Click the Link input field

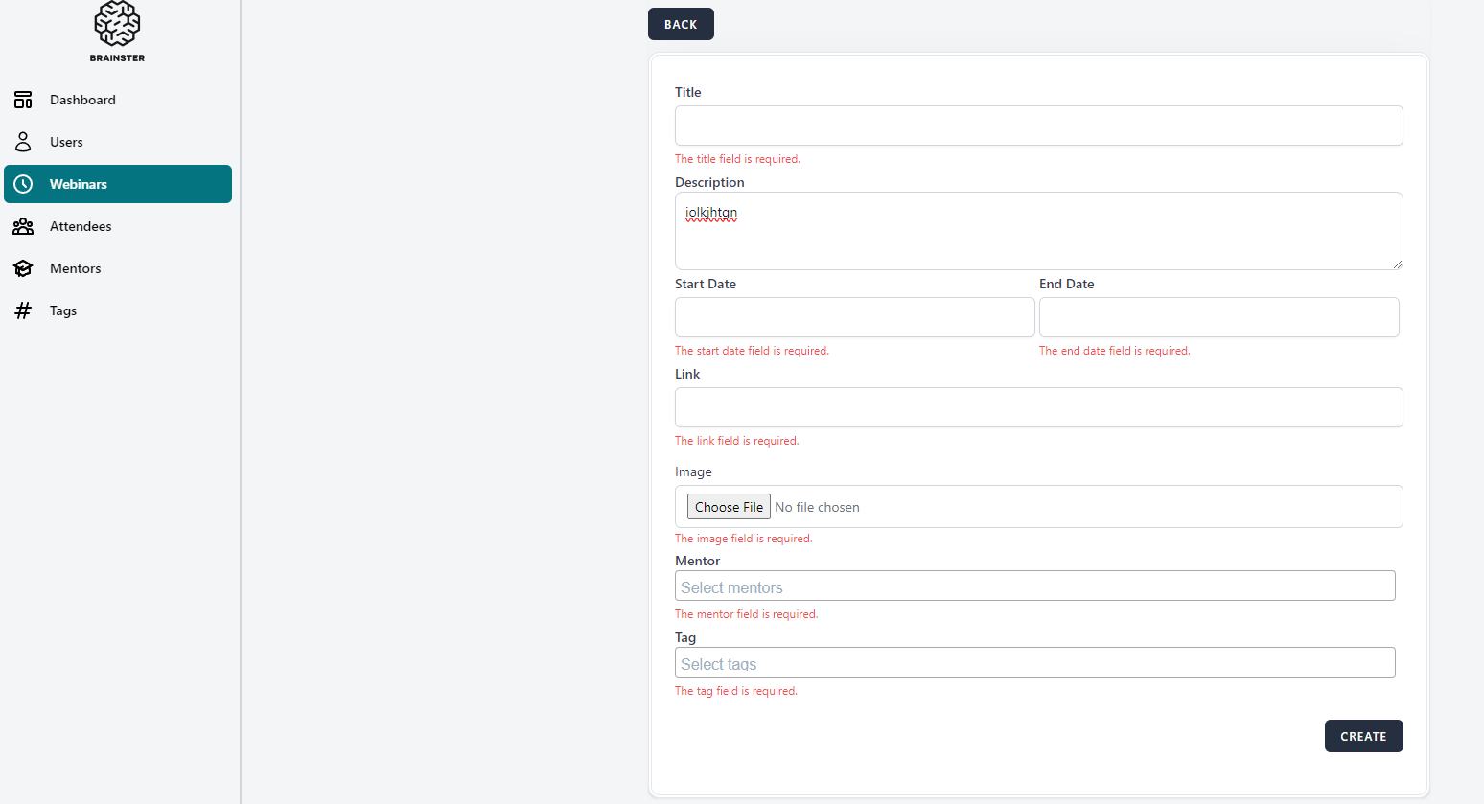[1038, 407]
